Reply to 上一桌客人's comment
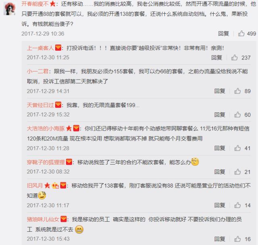 tap(216, 57)
